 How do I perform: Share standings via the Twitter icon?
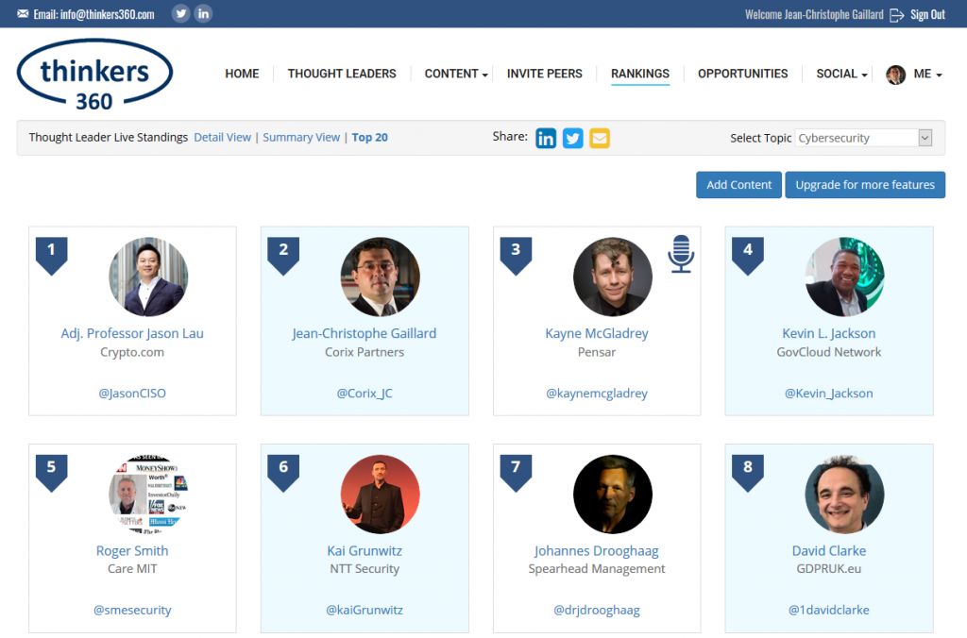click(x=572, y=138)
